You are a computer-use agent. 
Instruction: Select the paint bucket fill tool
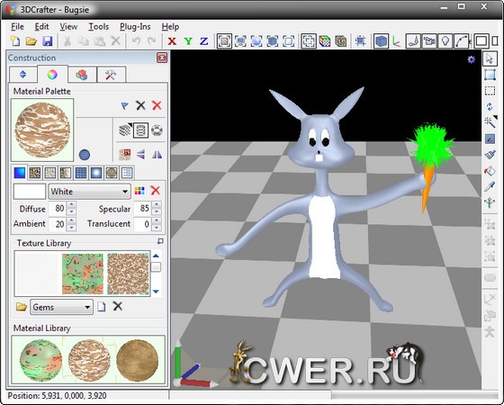pyautogui.click(x=490, y=171)
